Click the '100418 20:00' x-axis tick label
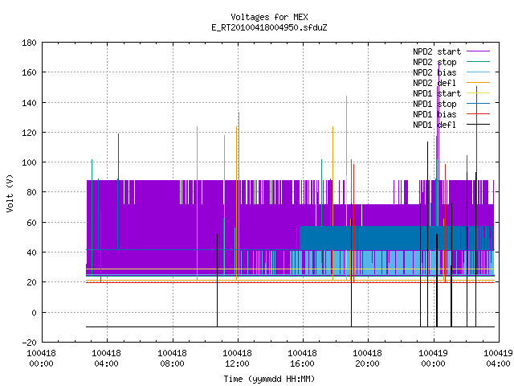The width and height of the screenshot is (514, 386). (x=367, y=359)
